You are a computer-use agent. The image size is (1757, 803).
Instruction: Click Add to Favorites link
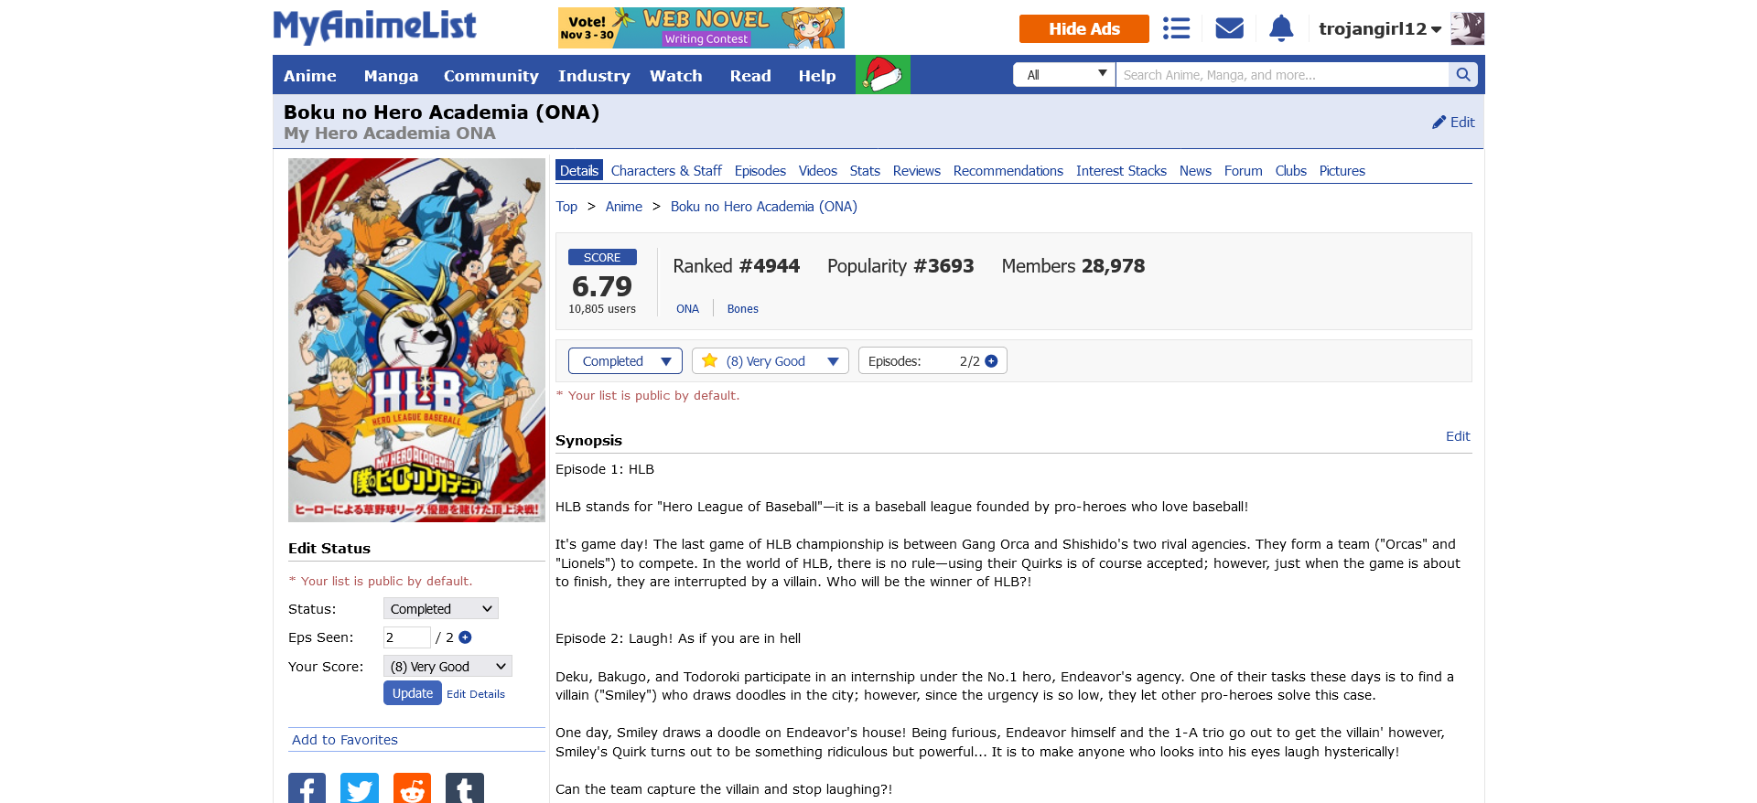coord(345,740)
